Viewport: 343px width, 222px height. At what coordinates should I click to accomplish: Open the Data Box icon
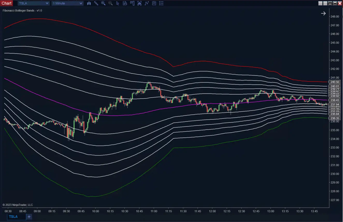[x=125, y=3]
